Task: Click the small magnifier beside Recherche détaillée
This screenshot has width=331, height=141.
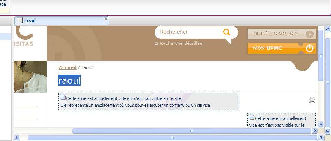Action: (157, 44)
